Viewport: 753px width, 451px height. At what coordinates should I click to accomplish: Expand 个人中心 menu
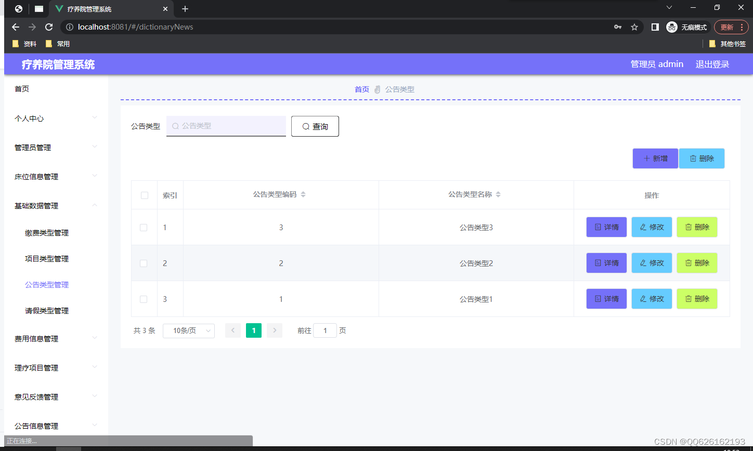point(56,118)
